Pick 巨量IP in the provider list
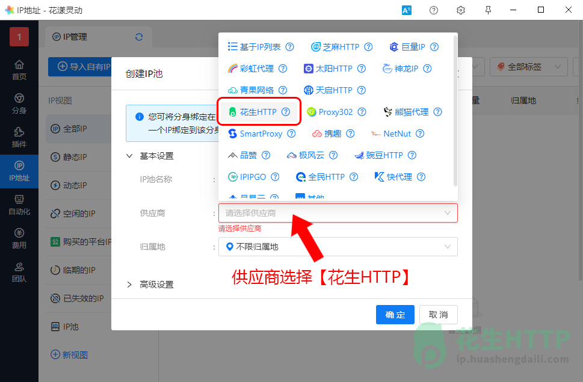 407,47
